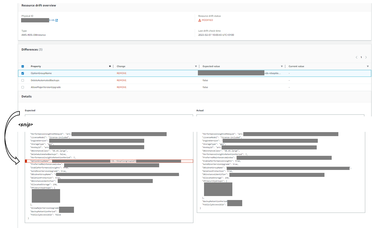Uncheck the OptionGroupName row checkbox
The image size is (372, 228).
23,73
